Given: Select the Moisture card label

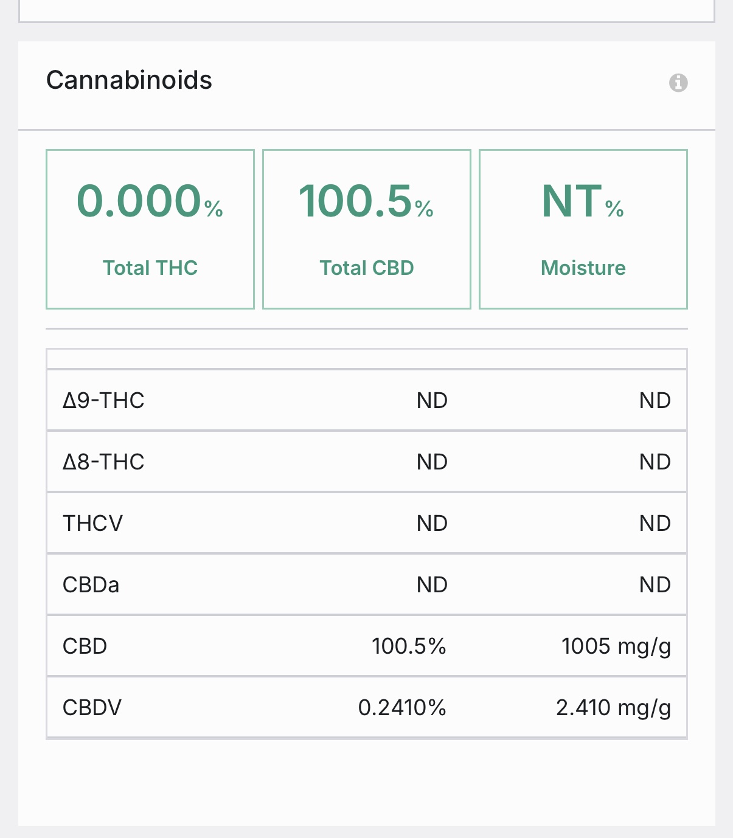Looking at the screenshot, I should click(x=583, y=268).
